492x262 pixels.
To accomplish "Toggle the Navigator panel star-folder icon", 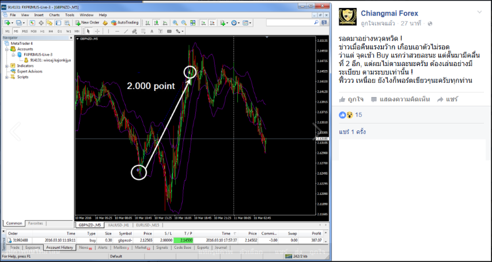I will (x=50, y=22).
